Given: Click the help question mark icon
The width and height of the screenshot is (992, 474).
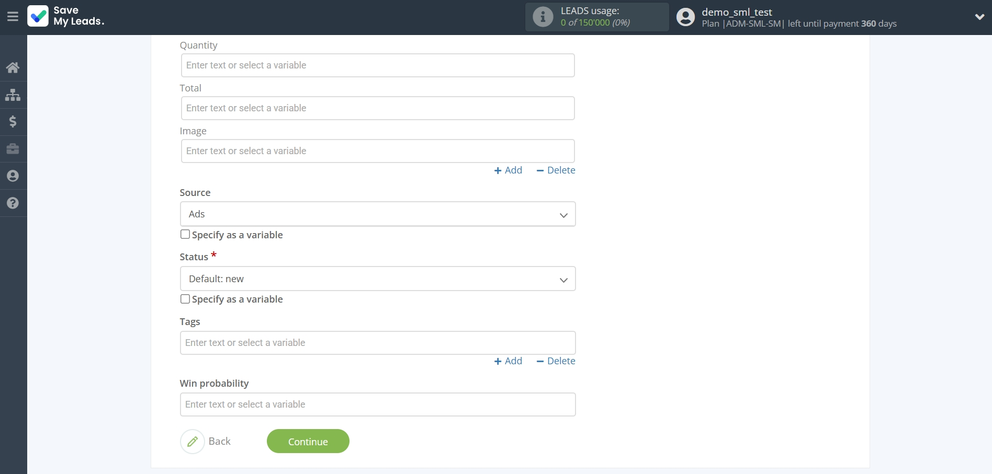Looking at the screenshot, I should tap(13, 203).
